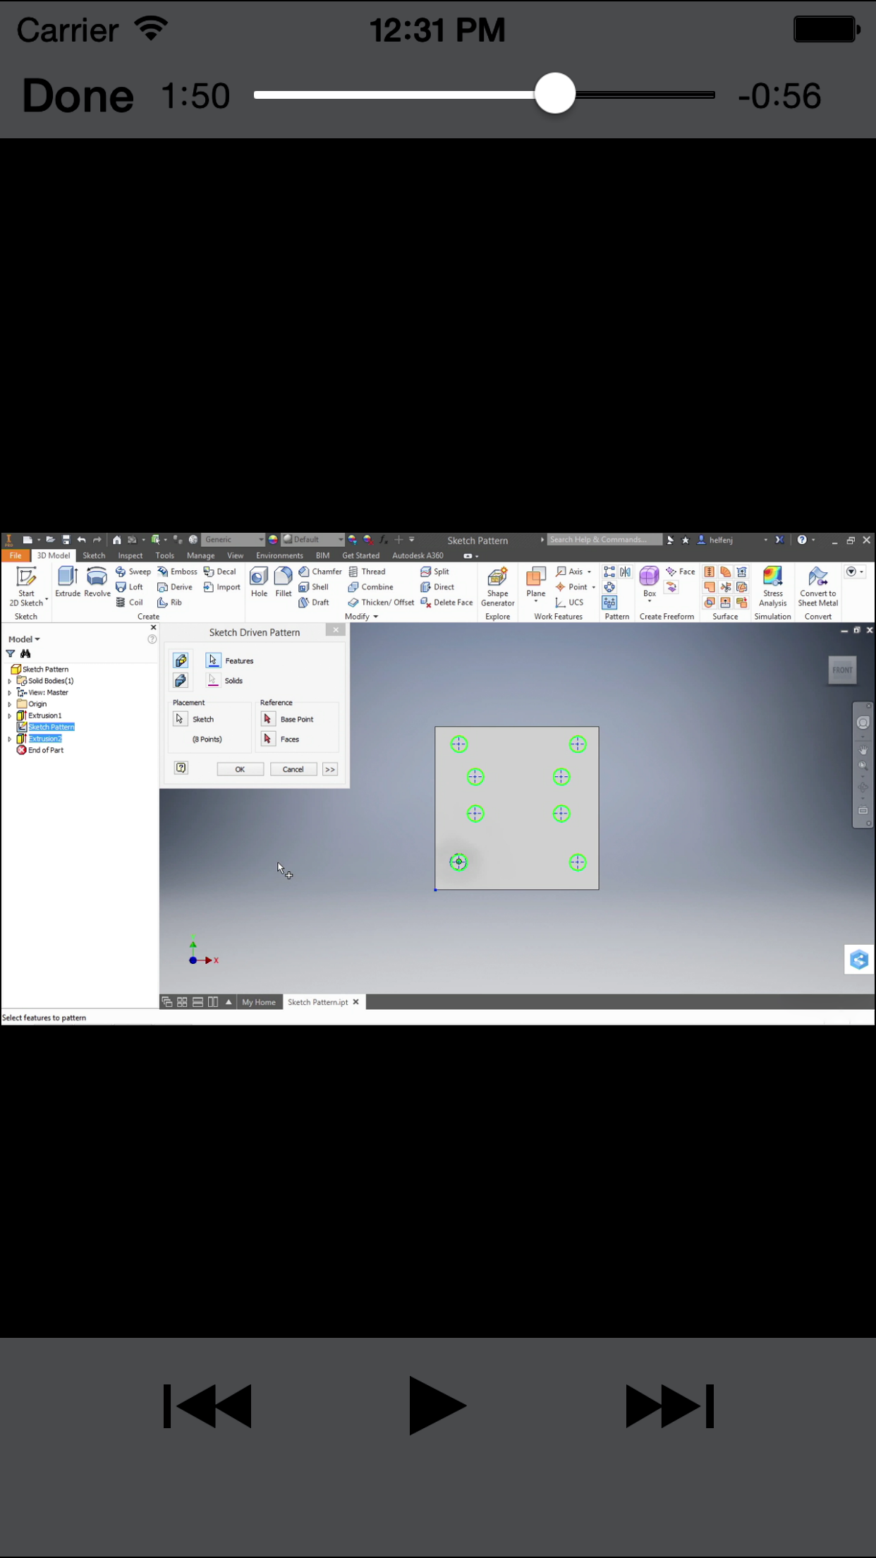The width and height of the screenshot is (876, 1558).
Task: Click the Import tool
Action: coord(221,587)
